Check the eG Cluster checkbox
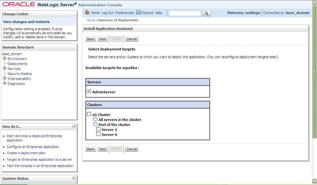Screen dimensions: 317x185 pos(89,114)
